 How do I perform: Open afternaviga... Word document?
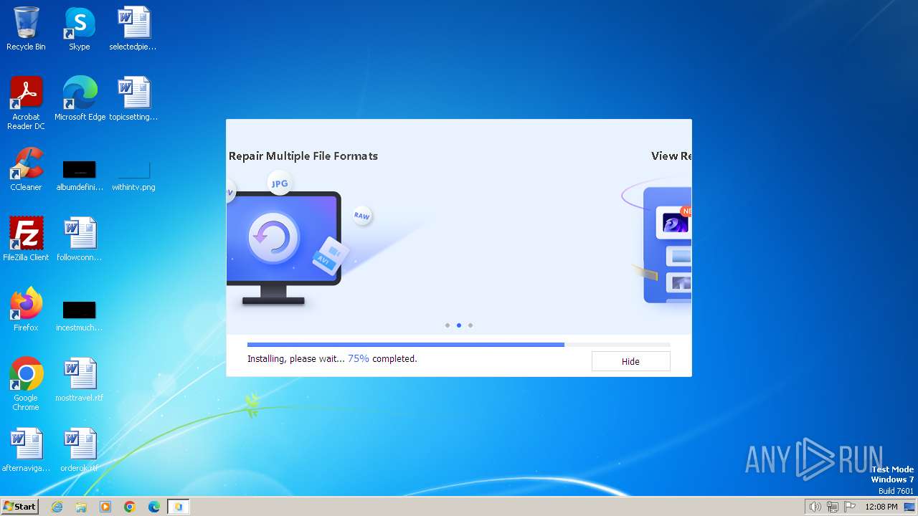[x=26, y=450]
